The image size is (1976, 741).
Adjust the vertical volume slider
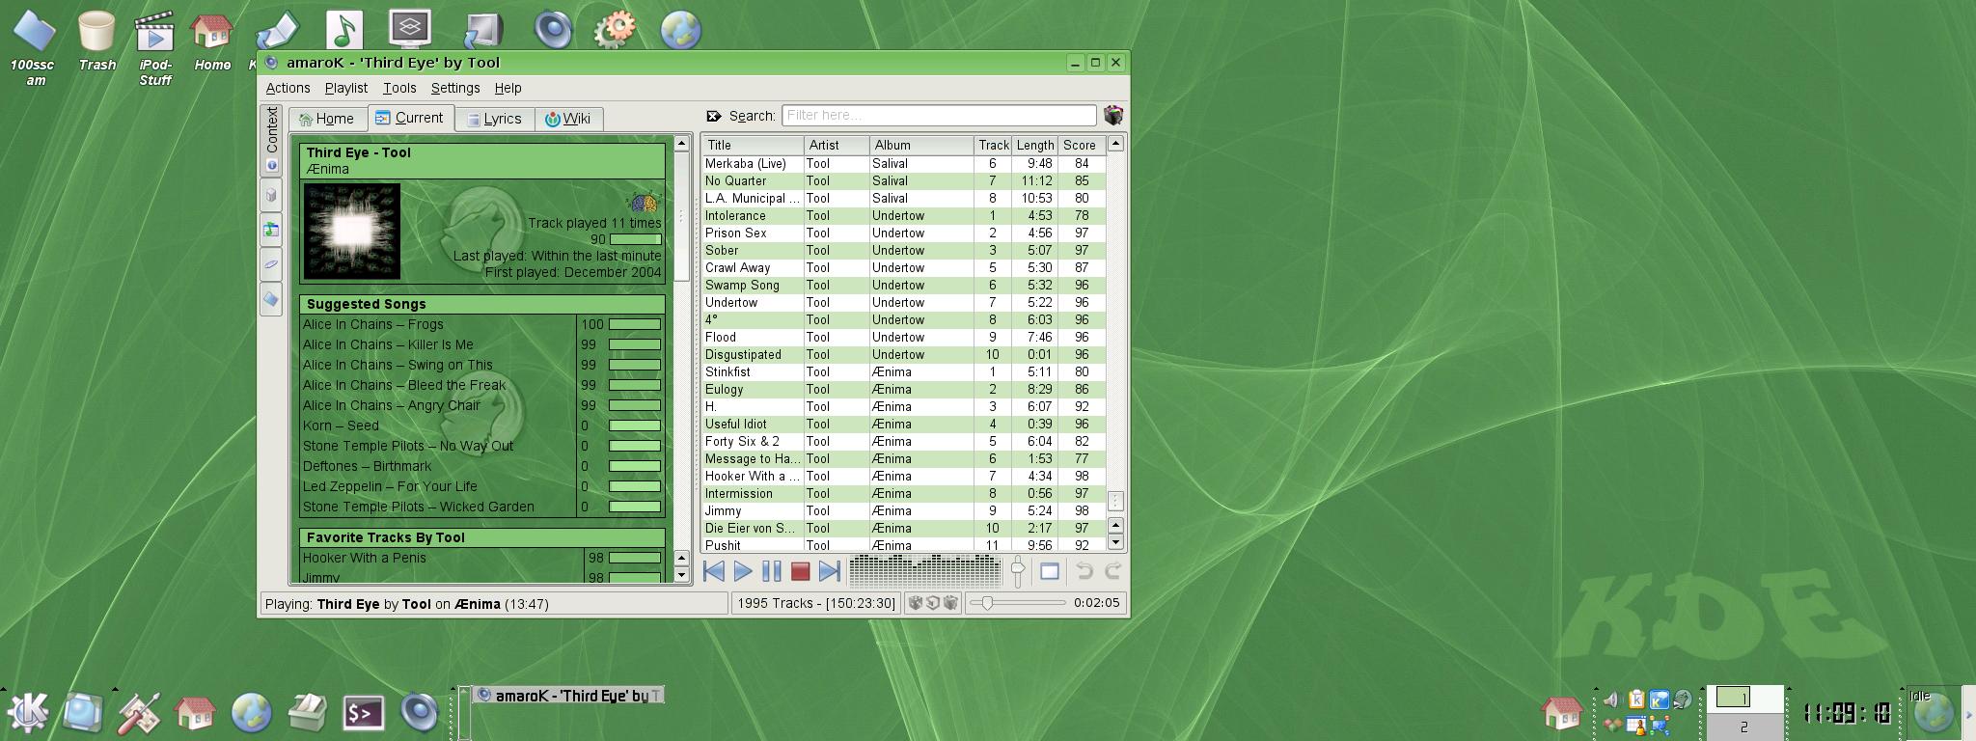1018,571
